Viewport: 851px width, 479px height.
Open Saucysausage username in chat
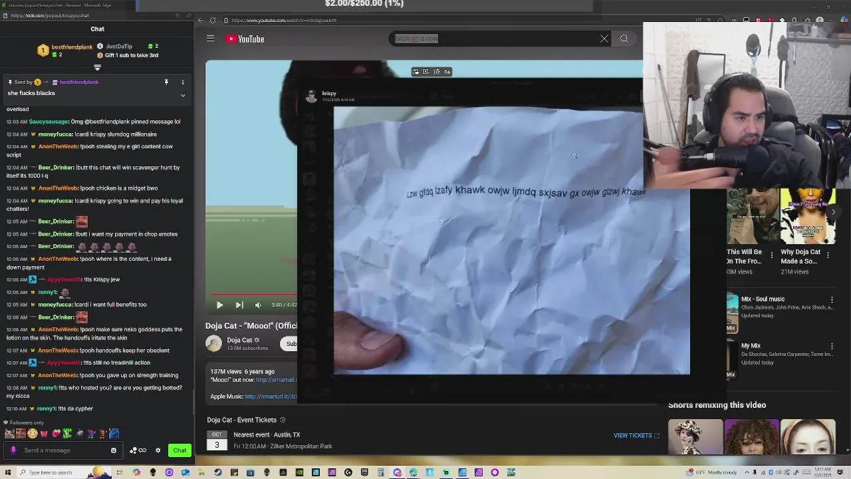tap(49, 122)
